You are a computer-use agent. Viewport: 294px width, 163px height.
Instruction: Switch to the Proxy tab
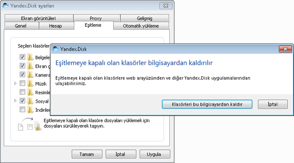pyautogui.click(x=97, y=18)
